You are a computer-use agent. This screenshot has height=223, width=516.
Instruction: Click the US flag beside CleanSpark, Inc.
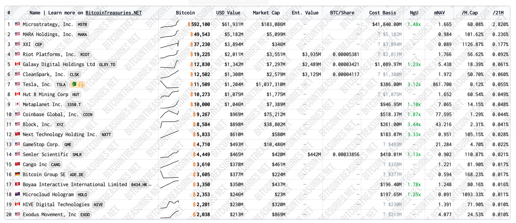(x=17, y=74)
